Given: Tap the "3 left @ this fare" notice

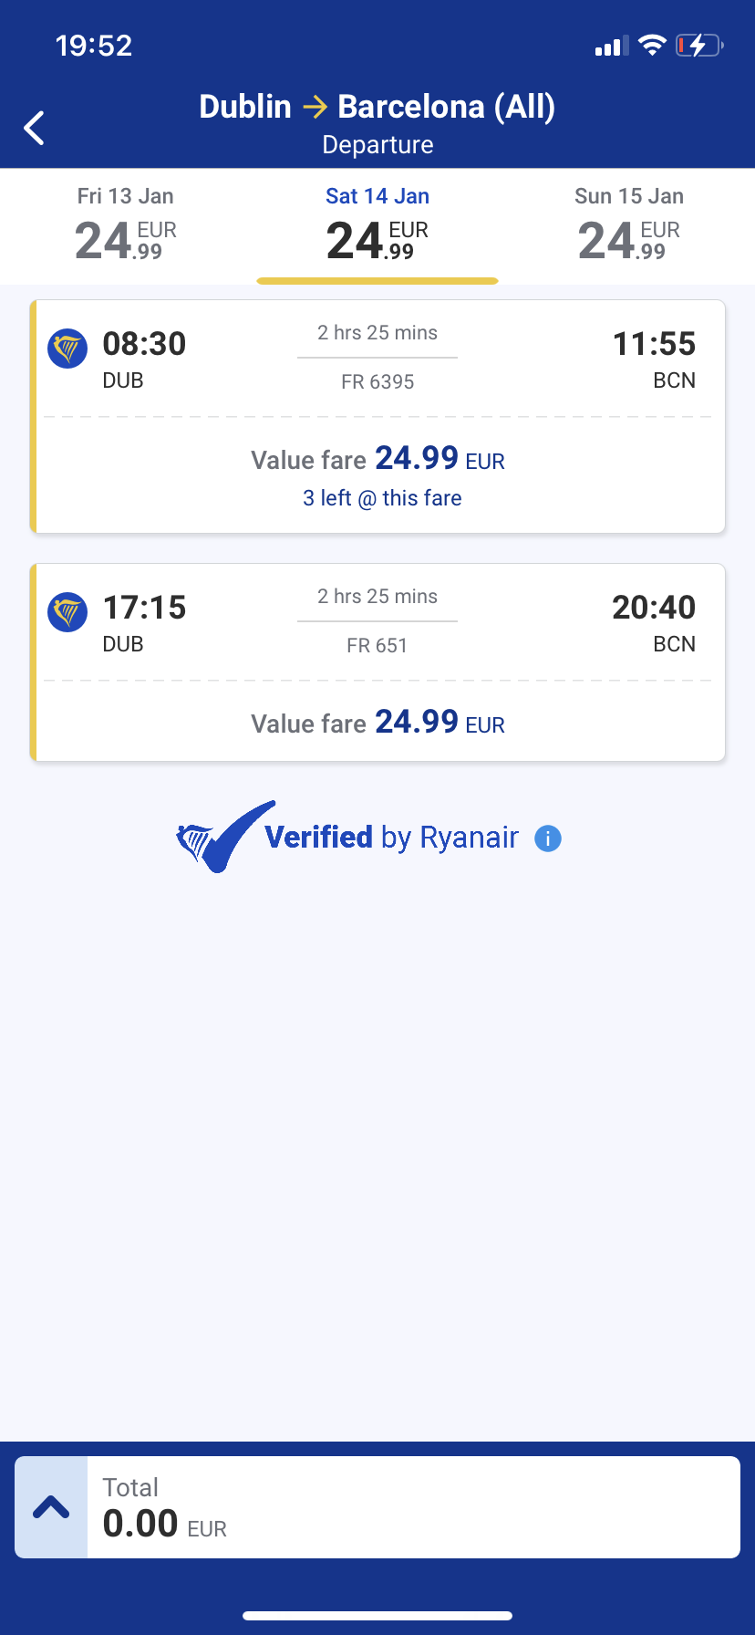Looking at the screenshot, I should tap(382, 498).
